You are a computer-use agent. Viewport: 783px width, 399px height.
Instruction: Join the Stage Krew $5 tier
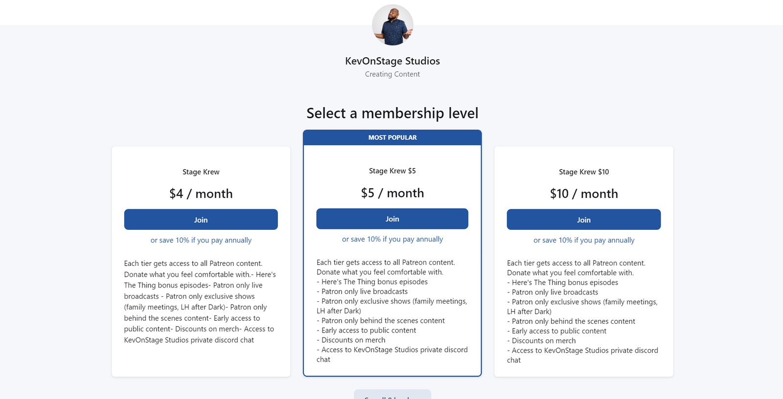point(392,219)
